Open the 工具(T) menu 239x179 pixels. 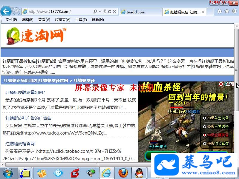[81, 20]
